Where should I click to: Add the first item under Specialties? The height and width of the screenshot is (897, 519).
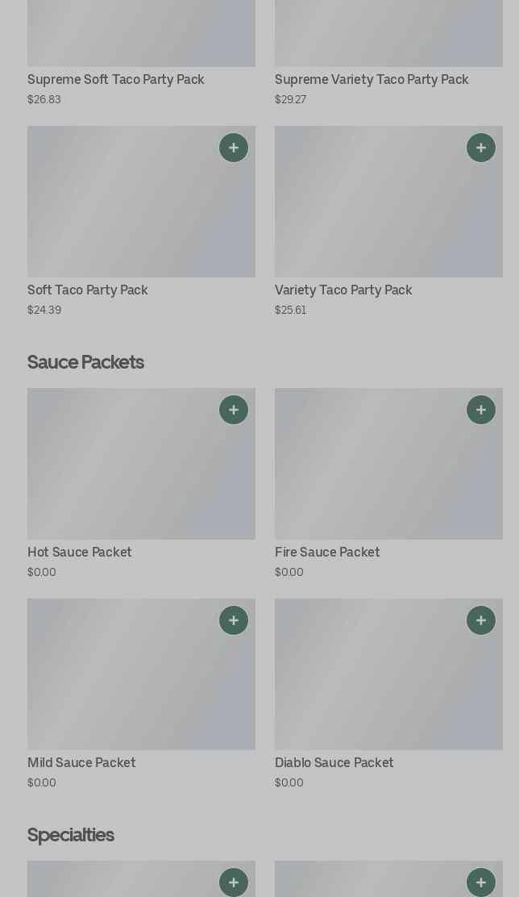(234, 882)
